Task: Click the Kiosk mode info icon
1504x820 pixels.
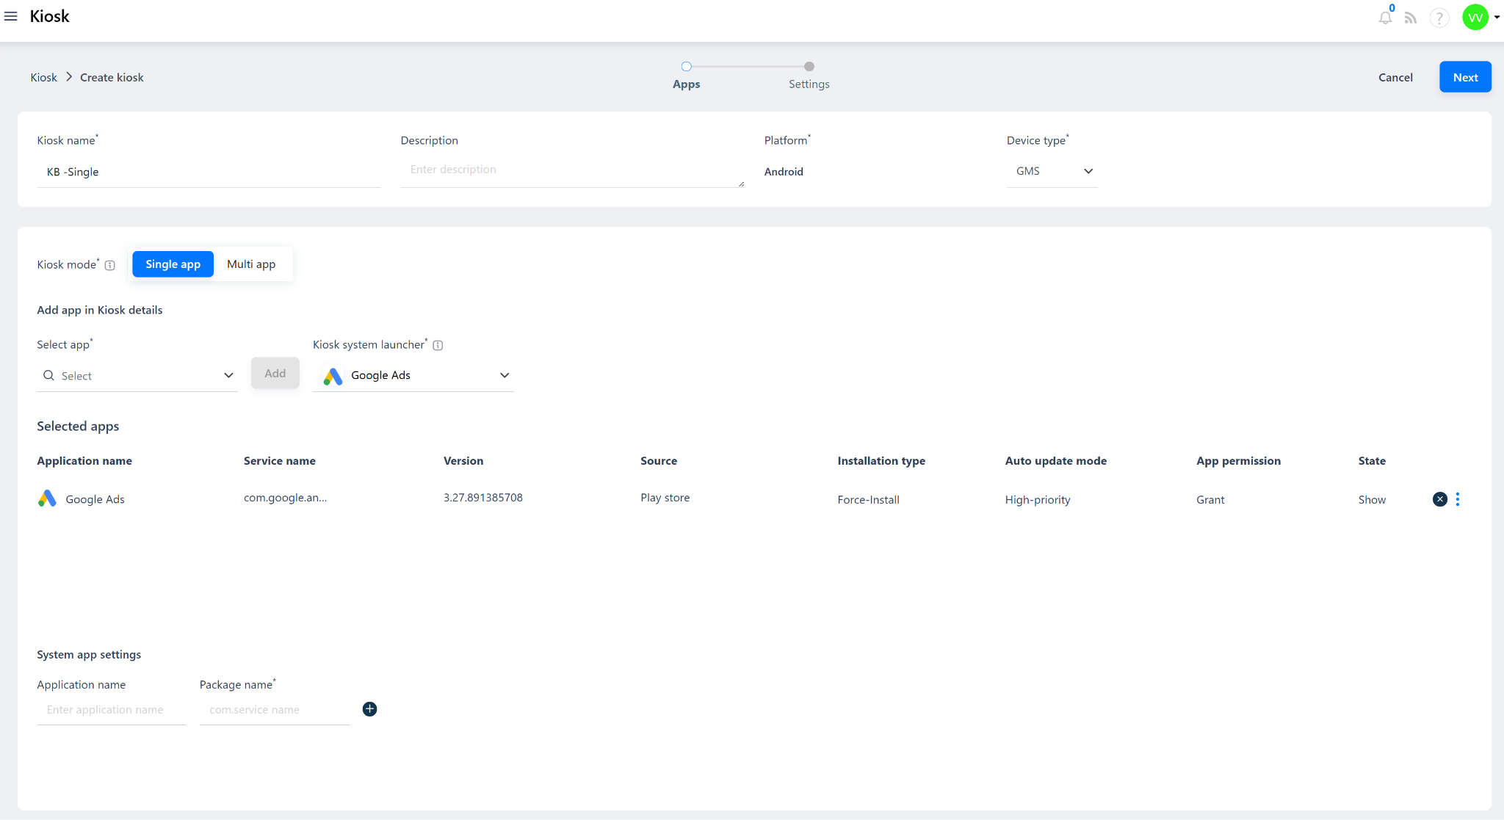Action: pos(110,265)
